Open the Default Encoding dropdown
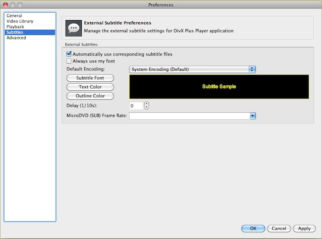Viewport: 322px width, 239px height. [192, 69]
